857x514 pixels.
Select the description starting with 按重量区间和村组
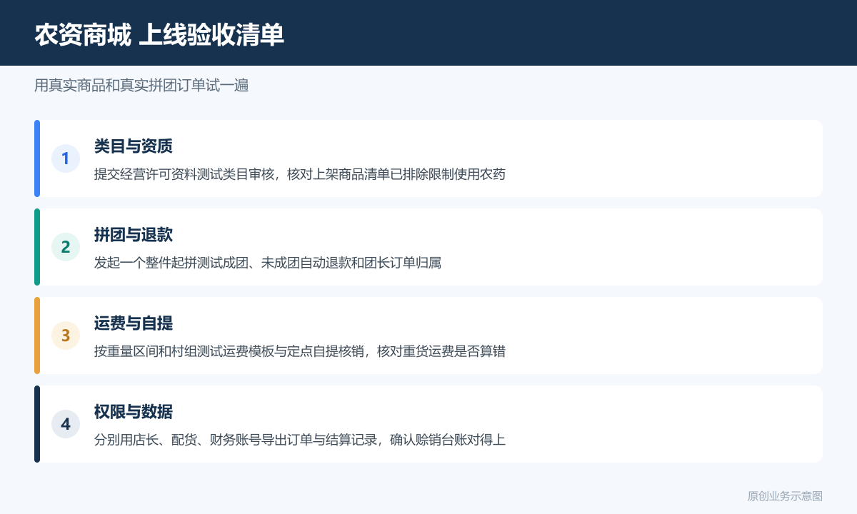click(300, 351)
